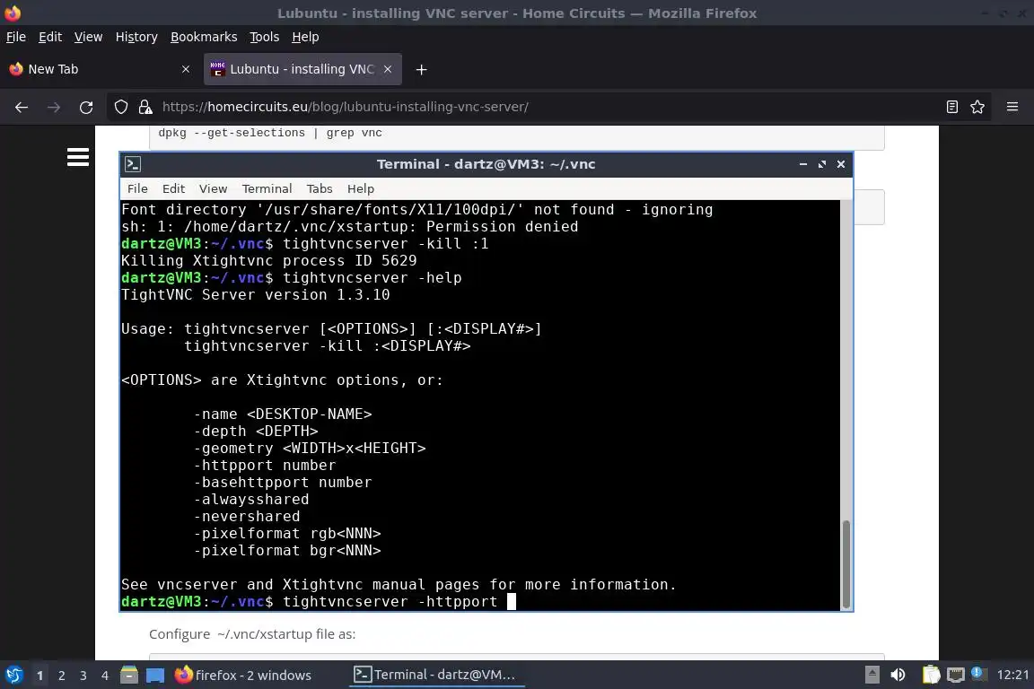
Task: Open Terminal Help menu
Action: click(x=361, y=188)
